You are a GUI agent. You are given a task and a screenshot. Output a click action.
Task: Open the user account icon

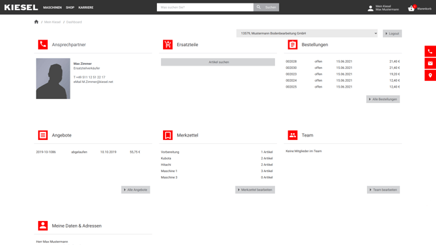(370, 8)
